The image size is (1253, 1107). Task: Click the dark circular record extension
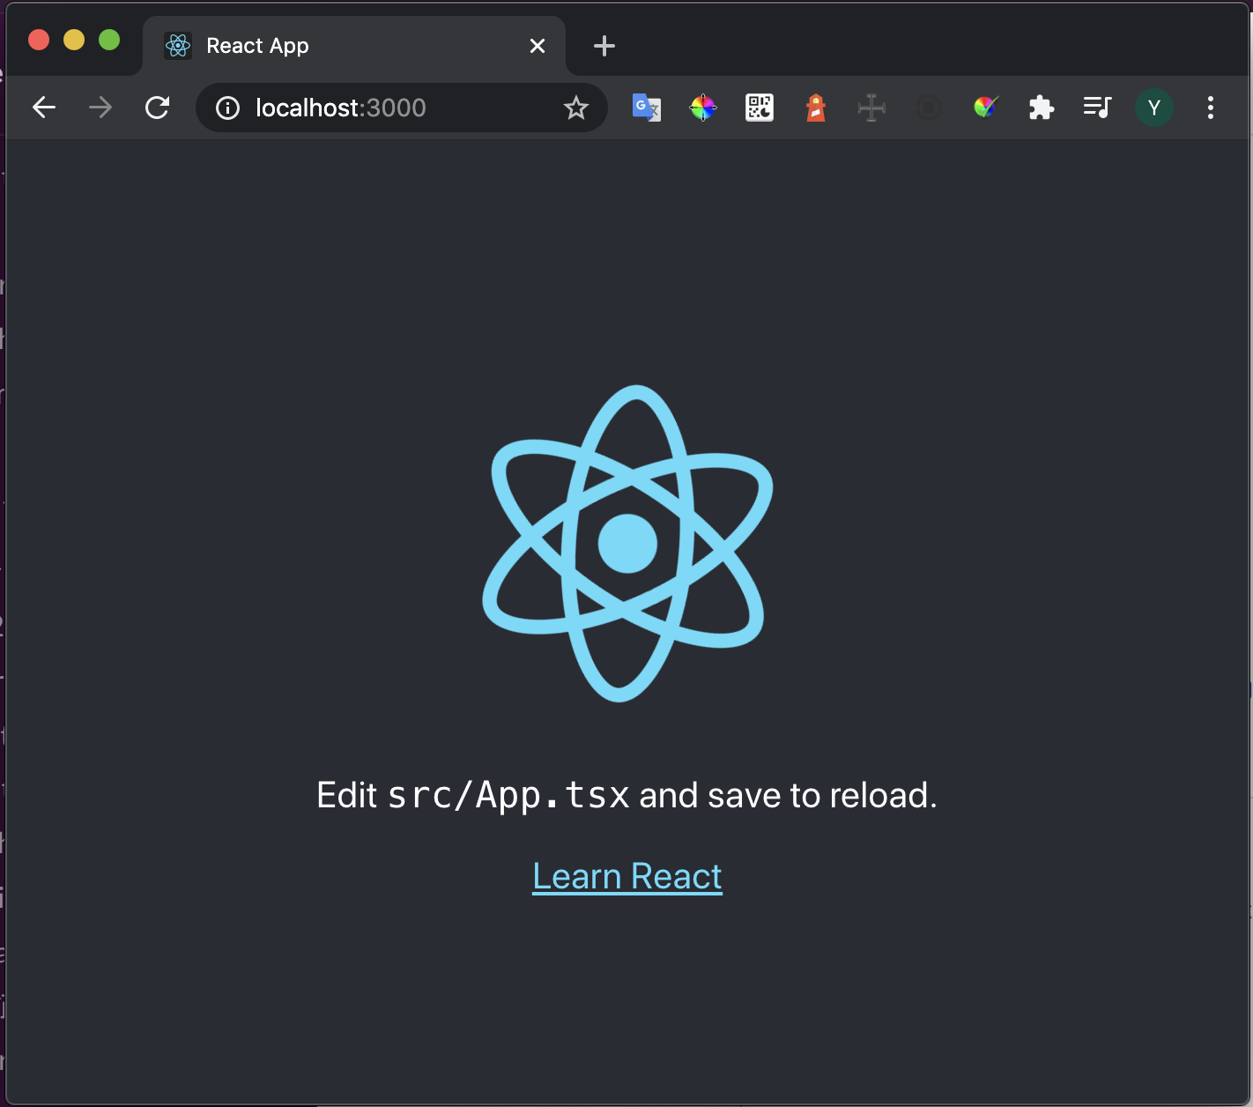click(929, 108)
